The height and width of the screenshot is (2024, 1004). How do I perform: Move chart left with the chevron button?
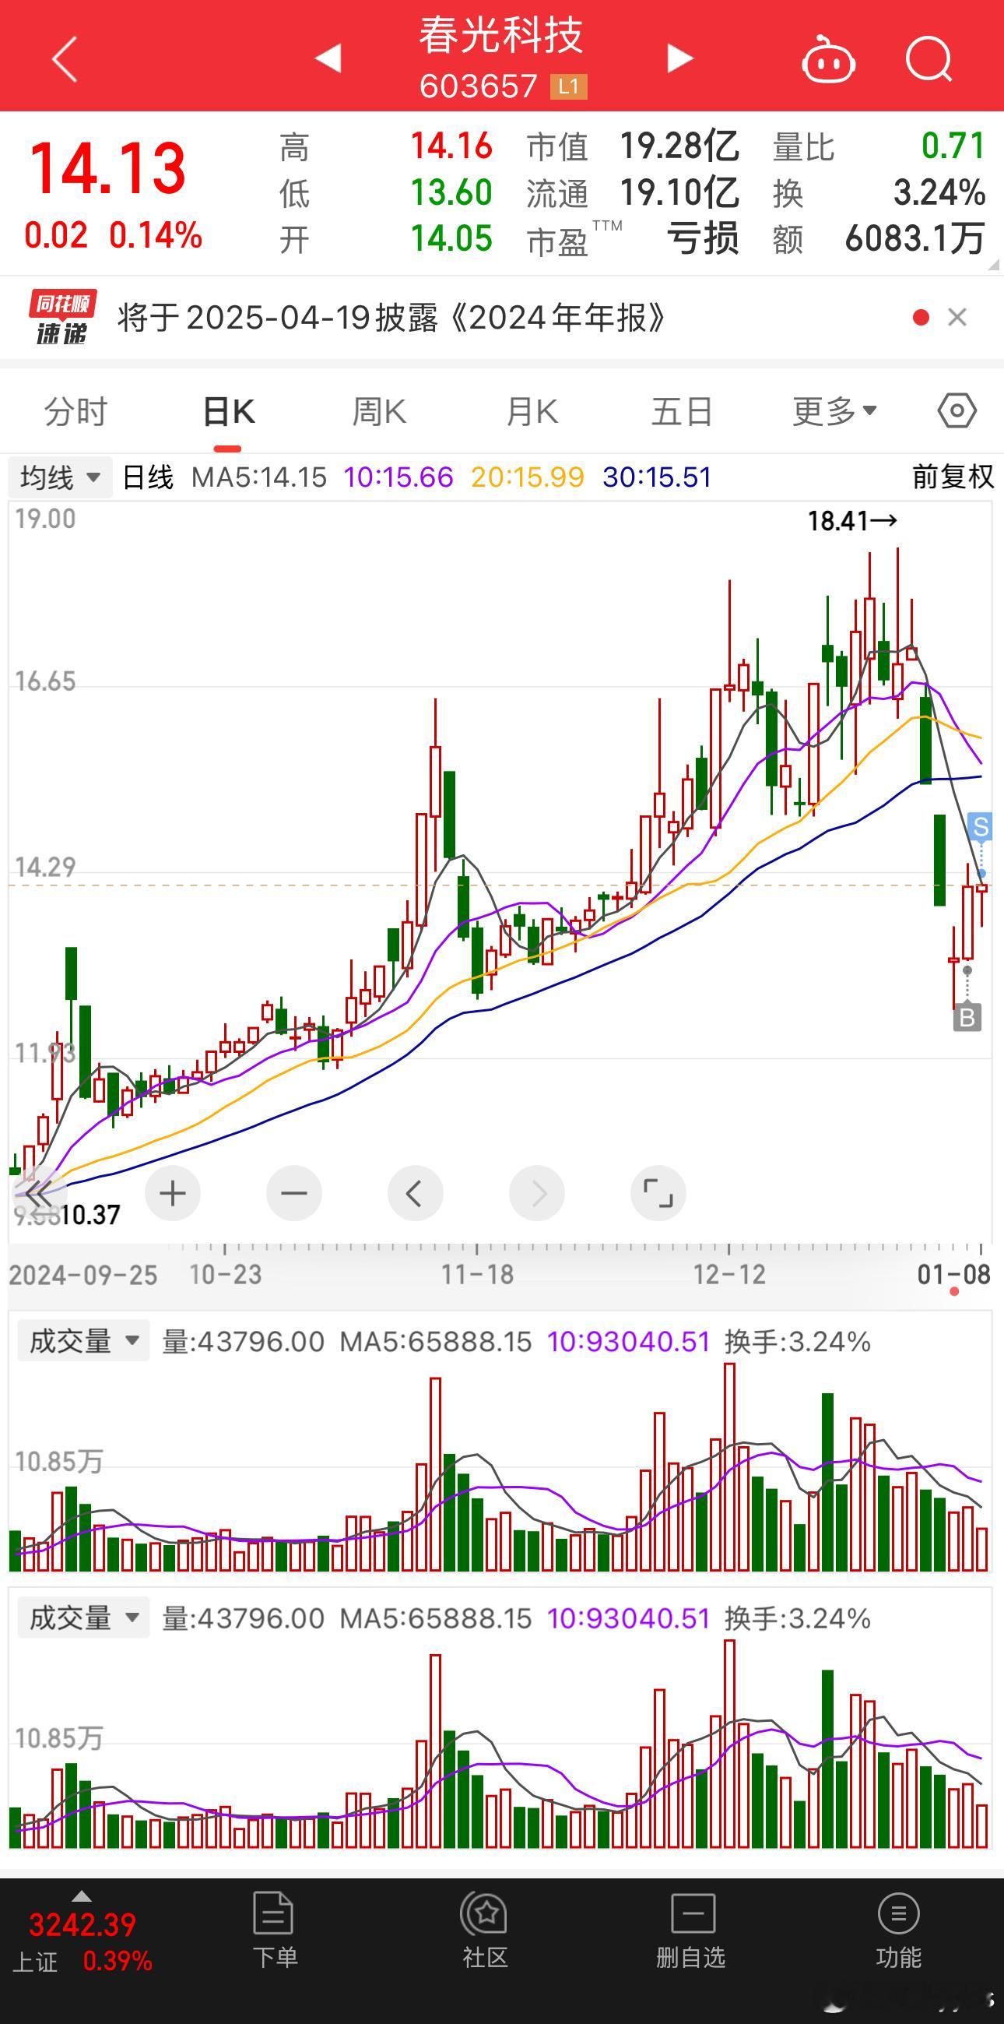click(416, 1193)
